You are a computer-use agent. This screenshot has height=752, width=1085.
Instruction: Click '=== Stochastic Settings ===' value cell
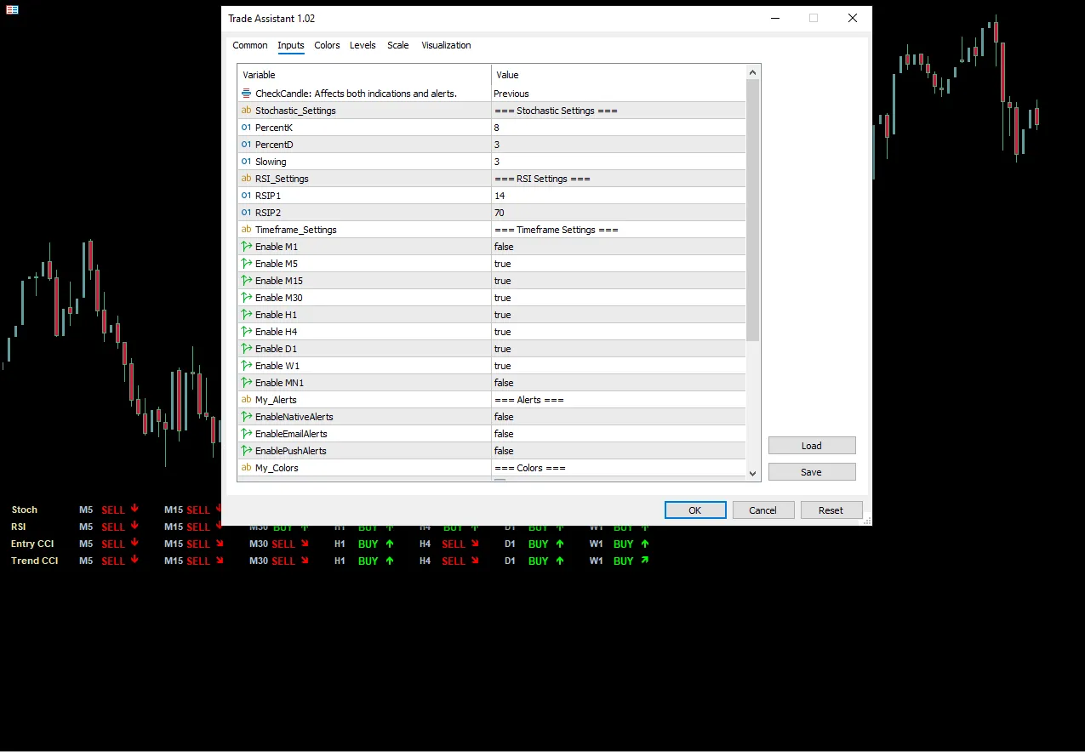click(x=618, y=111)
